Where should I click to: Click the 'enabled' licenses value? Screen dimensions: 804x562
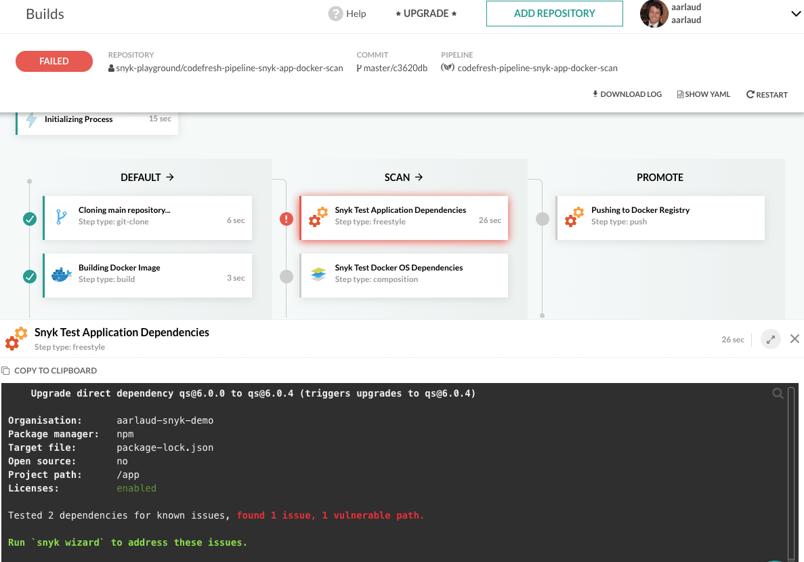coord(136,488)
